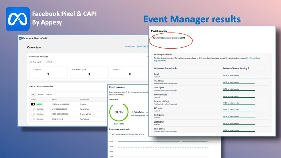
Task: Click the User Agent customer information row
Action: [211, 89]
